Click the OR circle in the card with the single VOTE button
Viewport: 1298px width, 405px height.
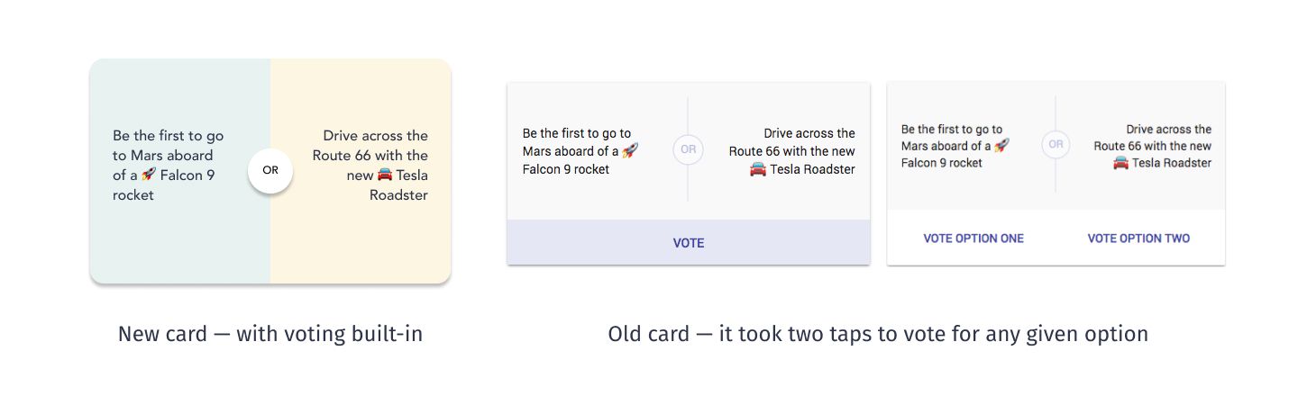point(689,149)
